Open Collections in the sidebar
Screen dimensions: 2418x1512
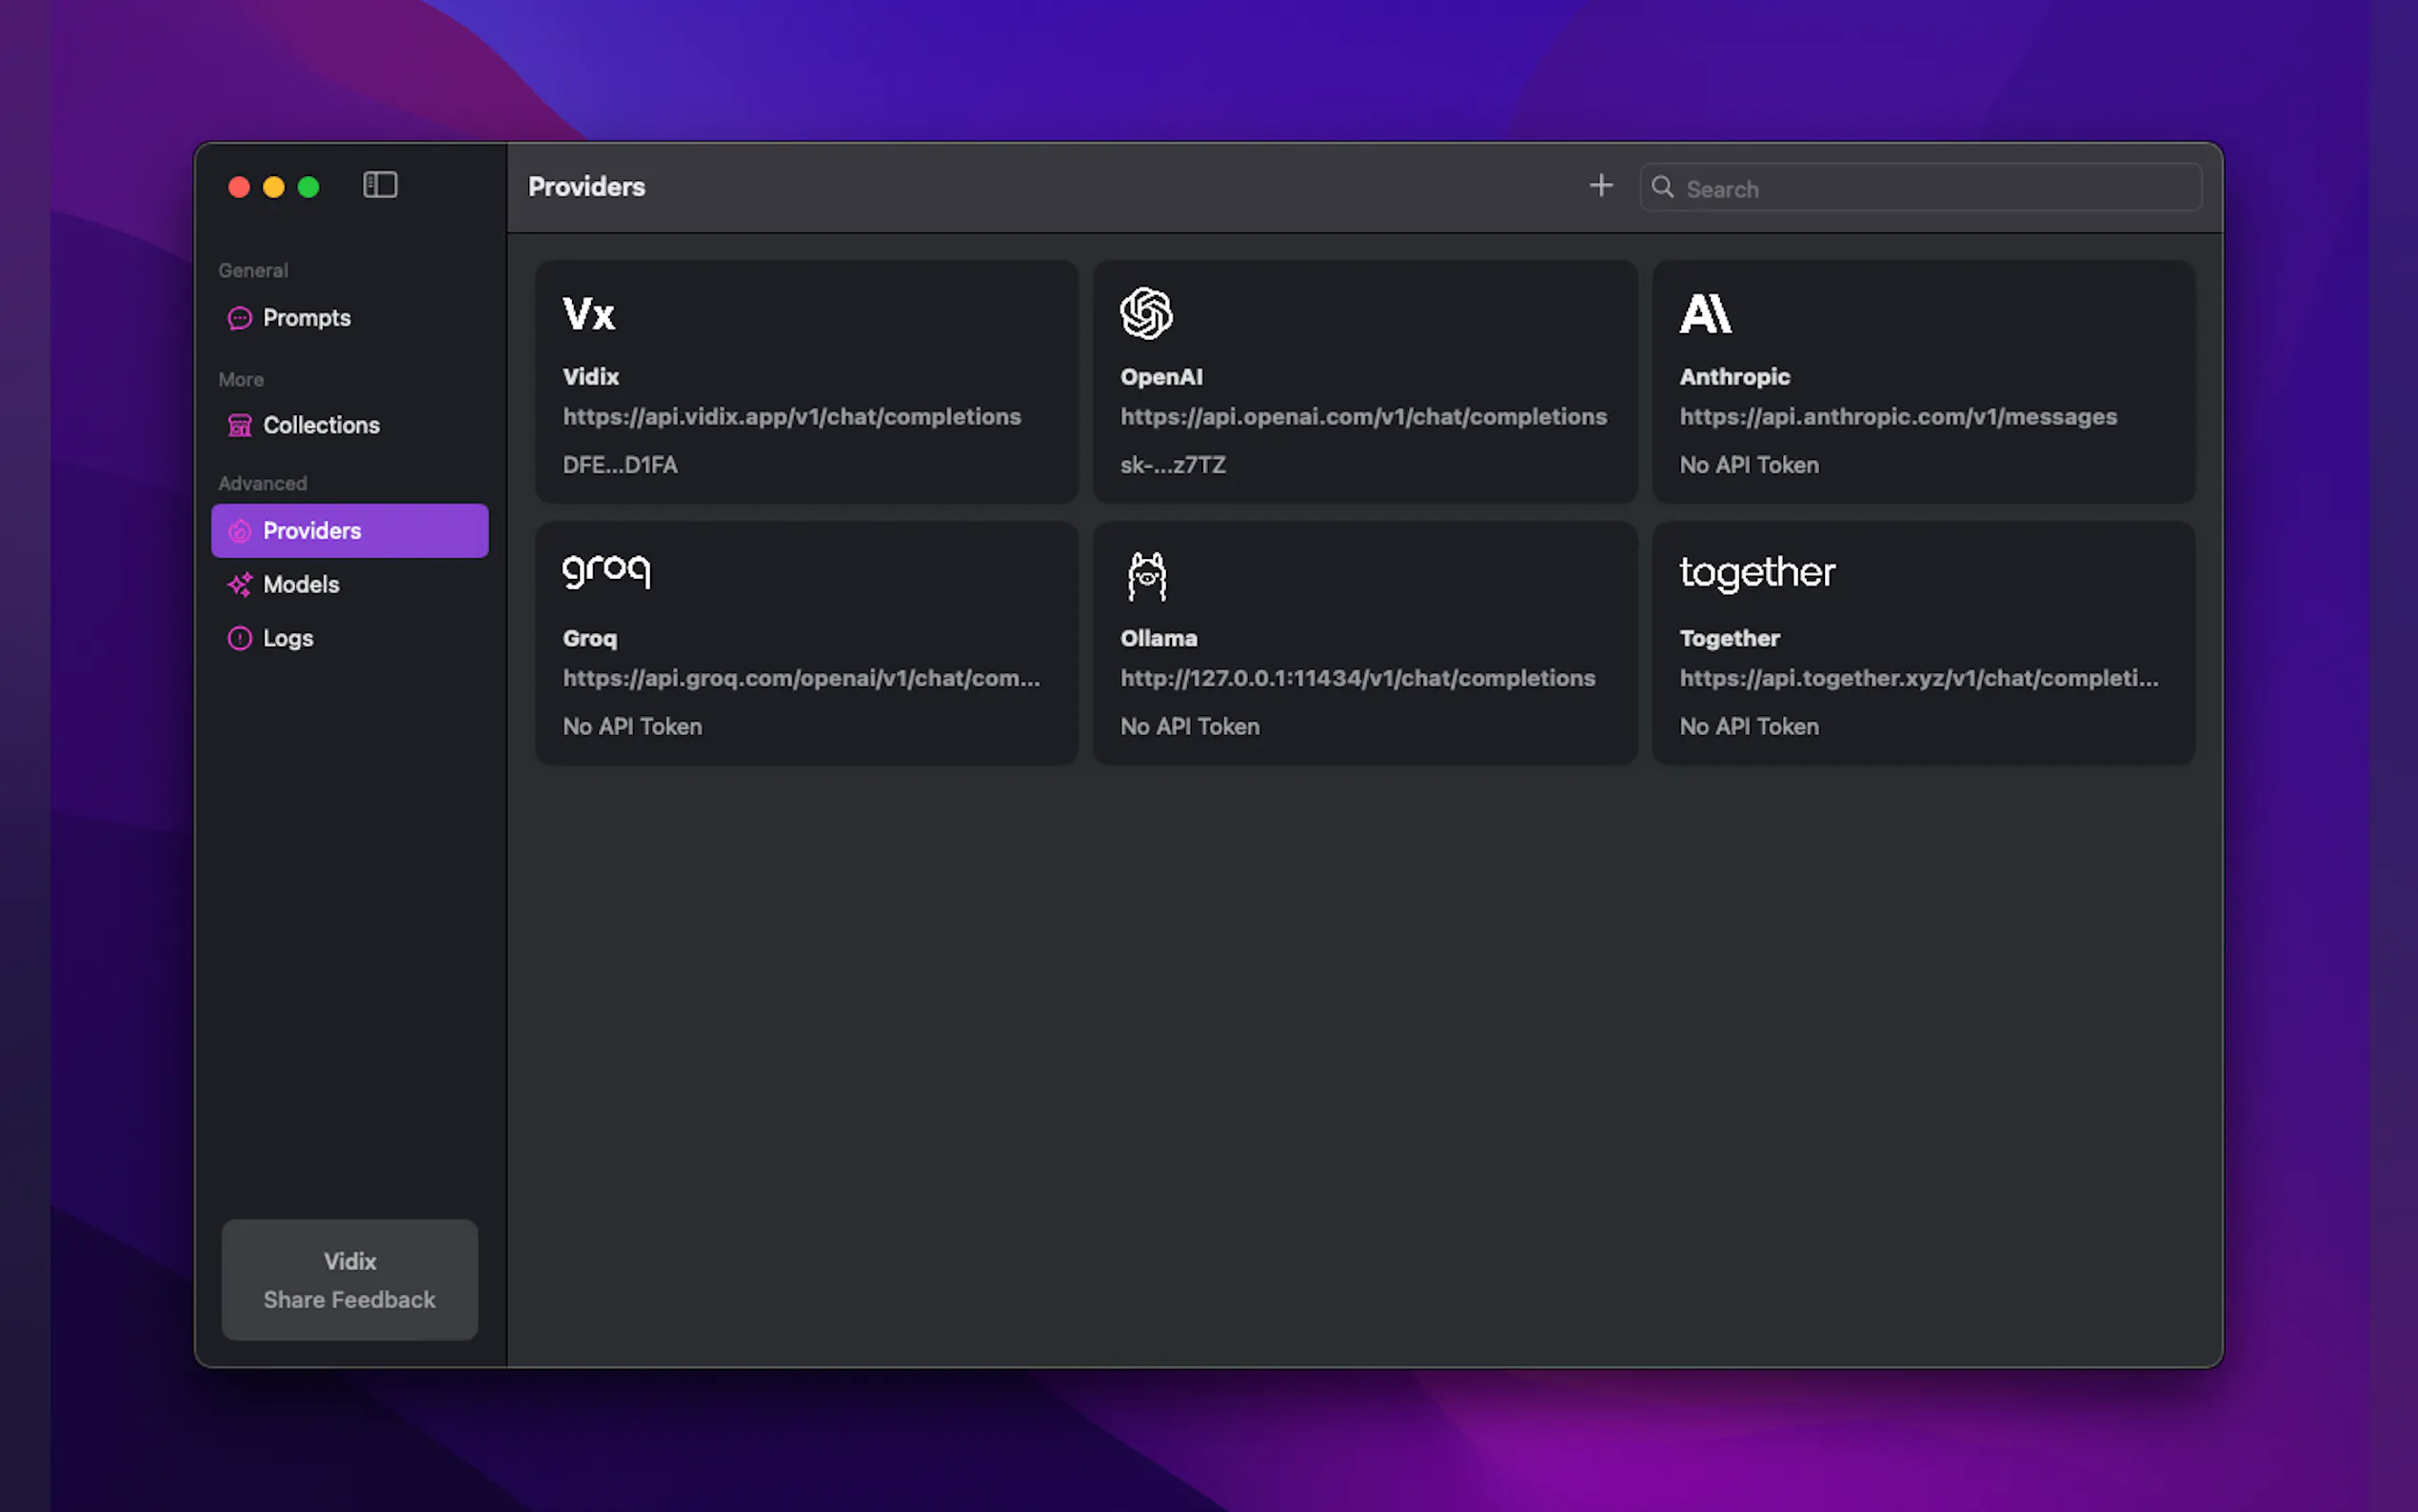pos(320,425)
